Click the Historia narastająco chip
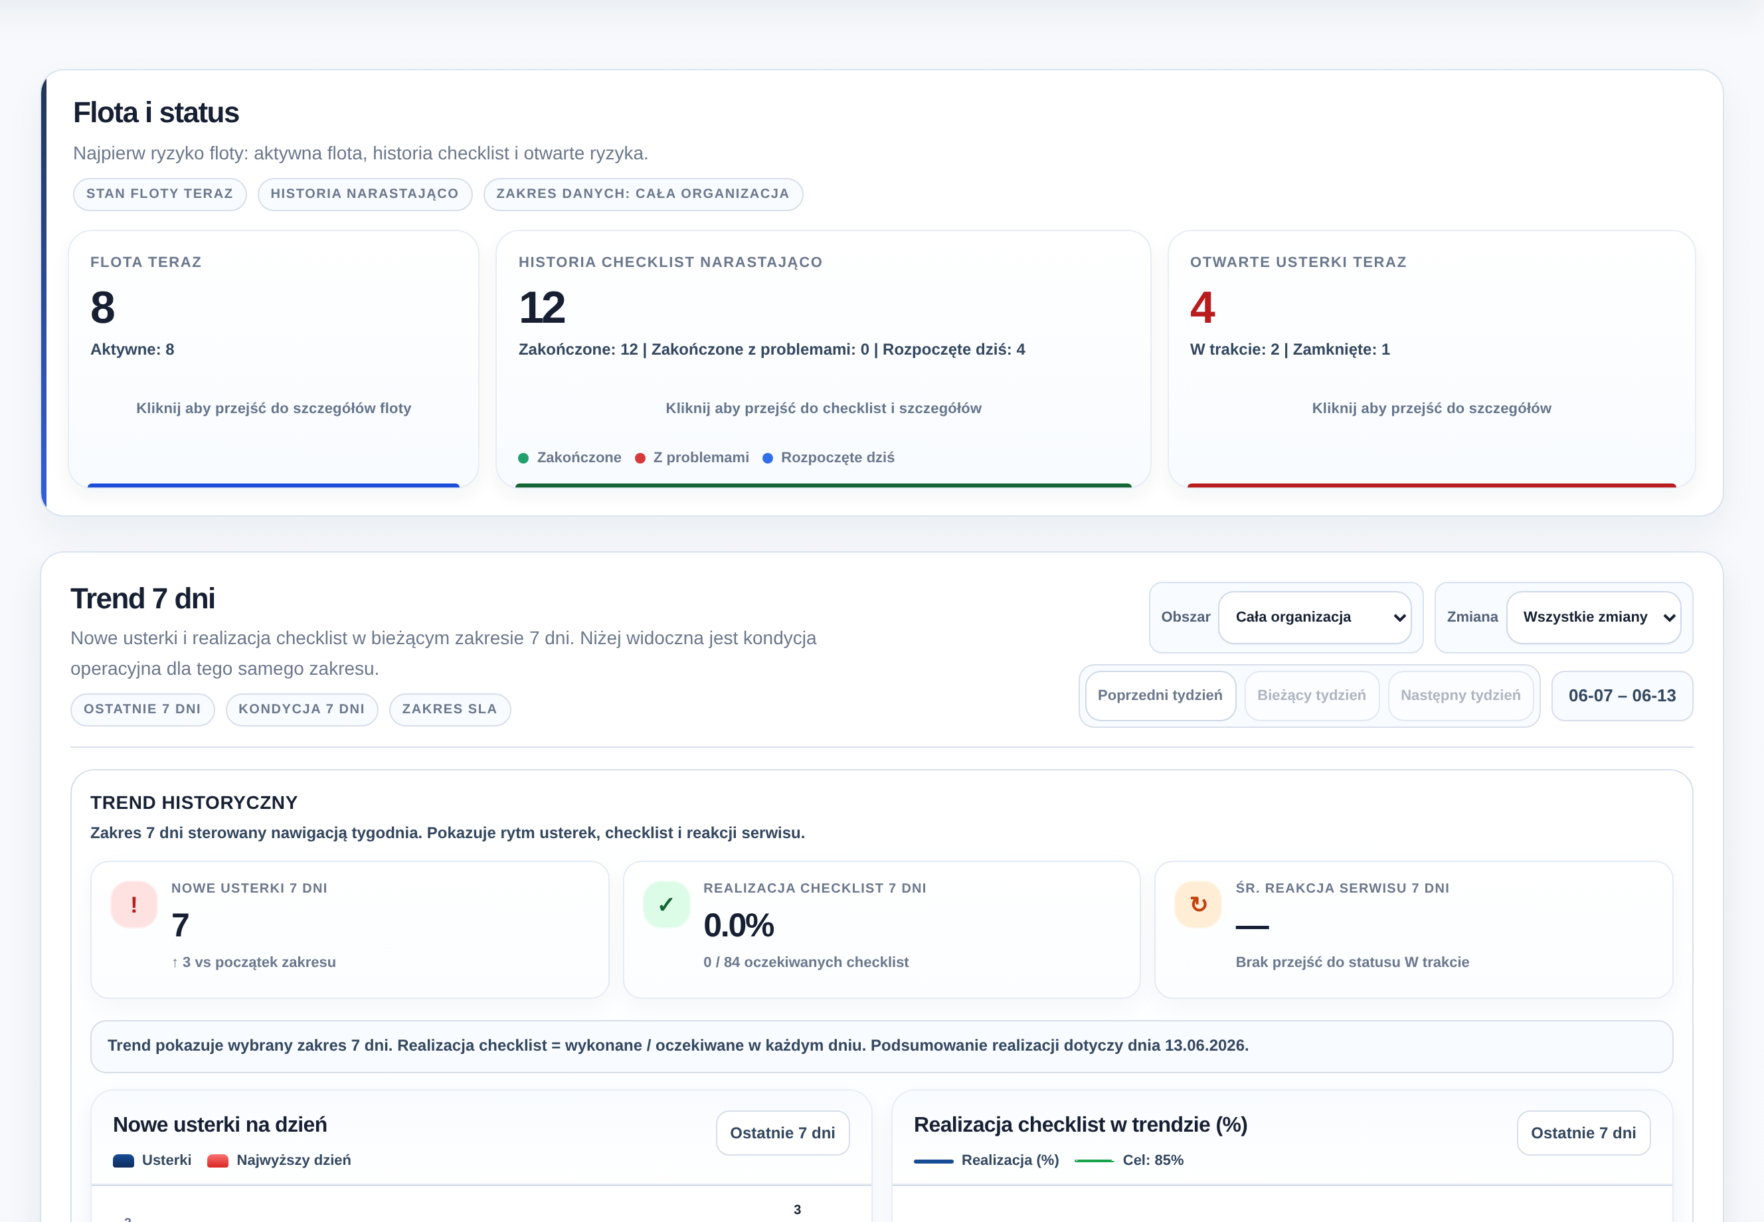1764x1222 pixels. click(x=365, y=194)
